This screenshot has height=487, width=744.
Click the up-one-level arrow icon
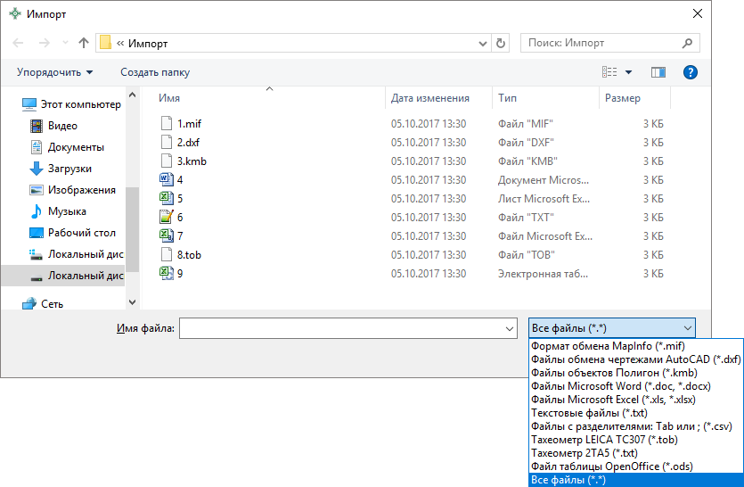(x=84, y=43)
